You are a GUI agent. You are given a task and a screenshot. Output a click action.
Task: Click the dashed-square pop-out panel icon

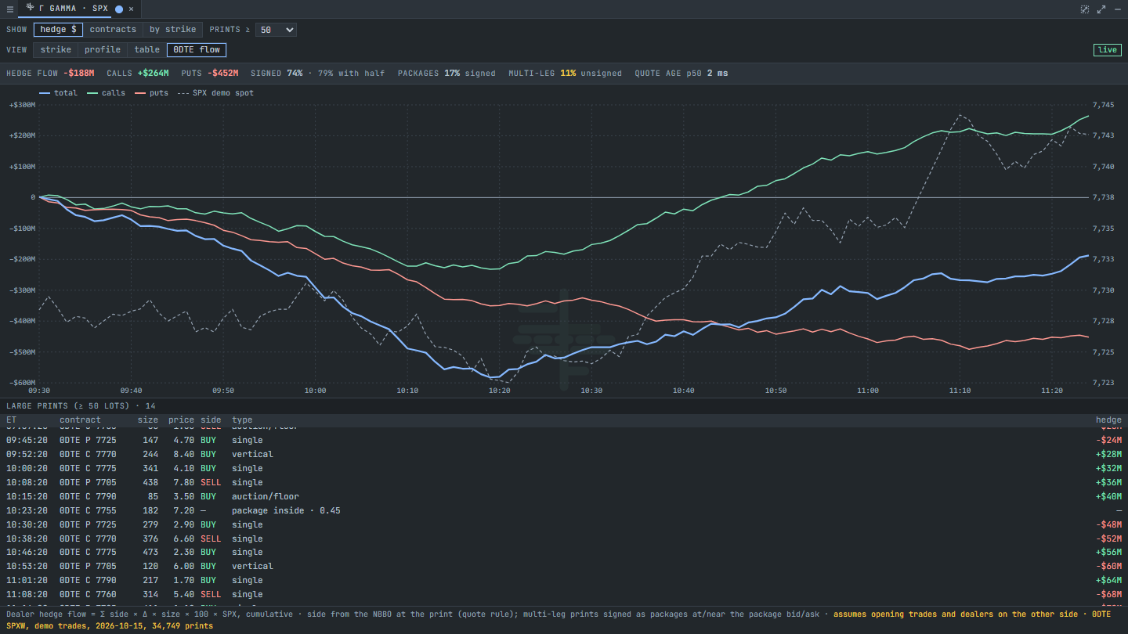[x=1085, y=9]
